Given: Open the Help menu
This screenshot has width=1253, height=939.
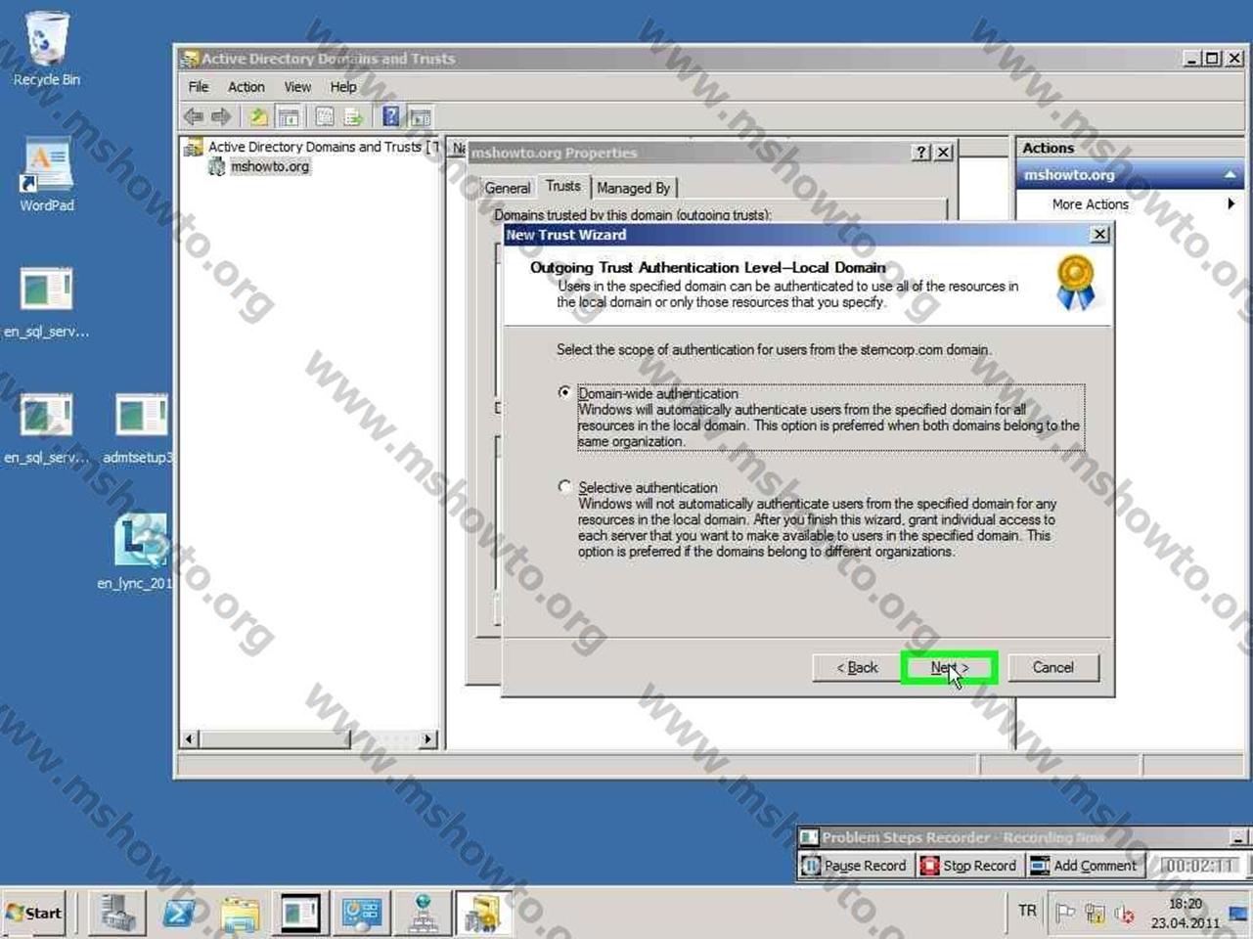Looking at the screenshot, I should pos(343,87).
